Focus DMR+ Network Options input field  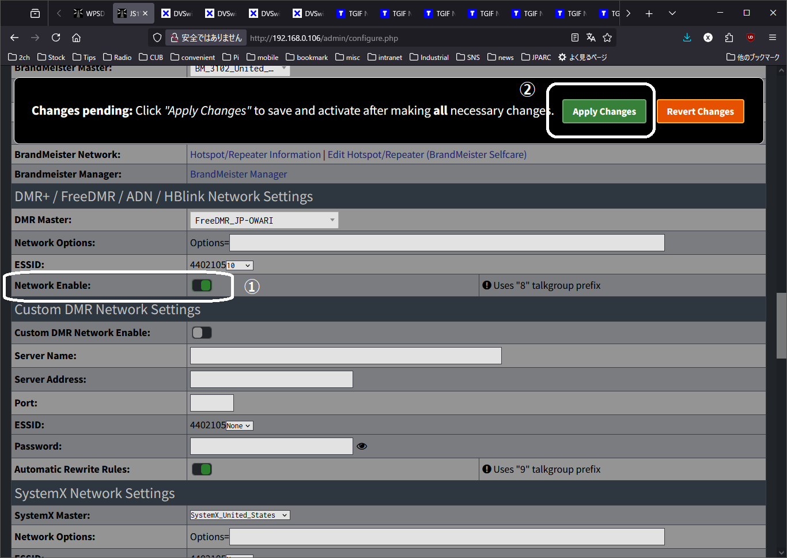(447, 243)
